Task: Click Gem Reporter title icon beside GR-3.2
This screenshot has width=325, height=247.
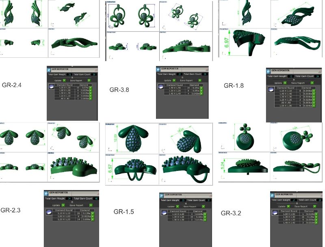Action: pyautogui.click(x=272, y=196)
